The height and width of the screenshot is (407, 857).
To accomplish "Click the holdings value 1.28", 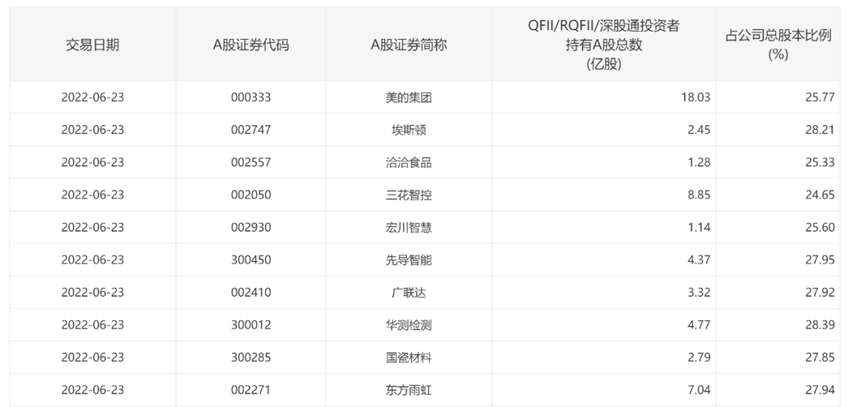I will [x=700, y=163].
